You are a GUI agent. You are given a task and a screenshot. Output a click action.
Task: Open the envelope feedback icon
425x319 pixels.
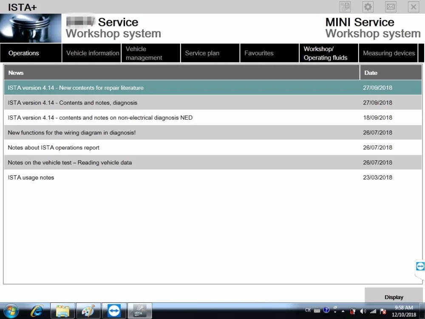coord(391,7)
